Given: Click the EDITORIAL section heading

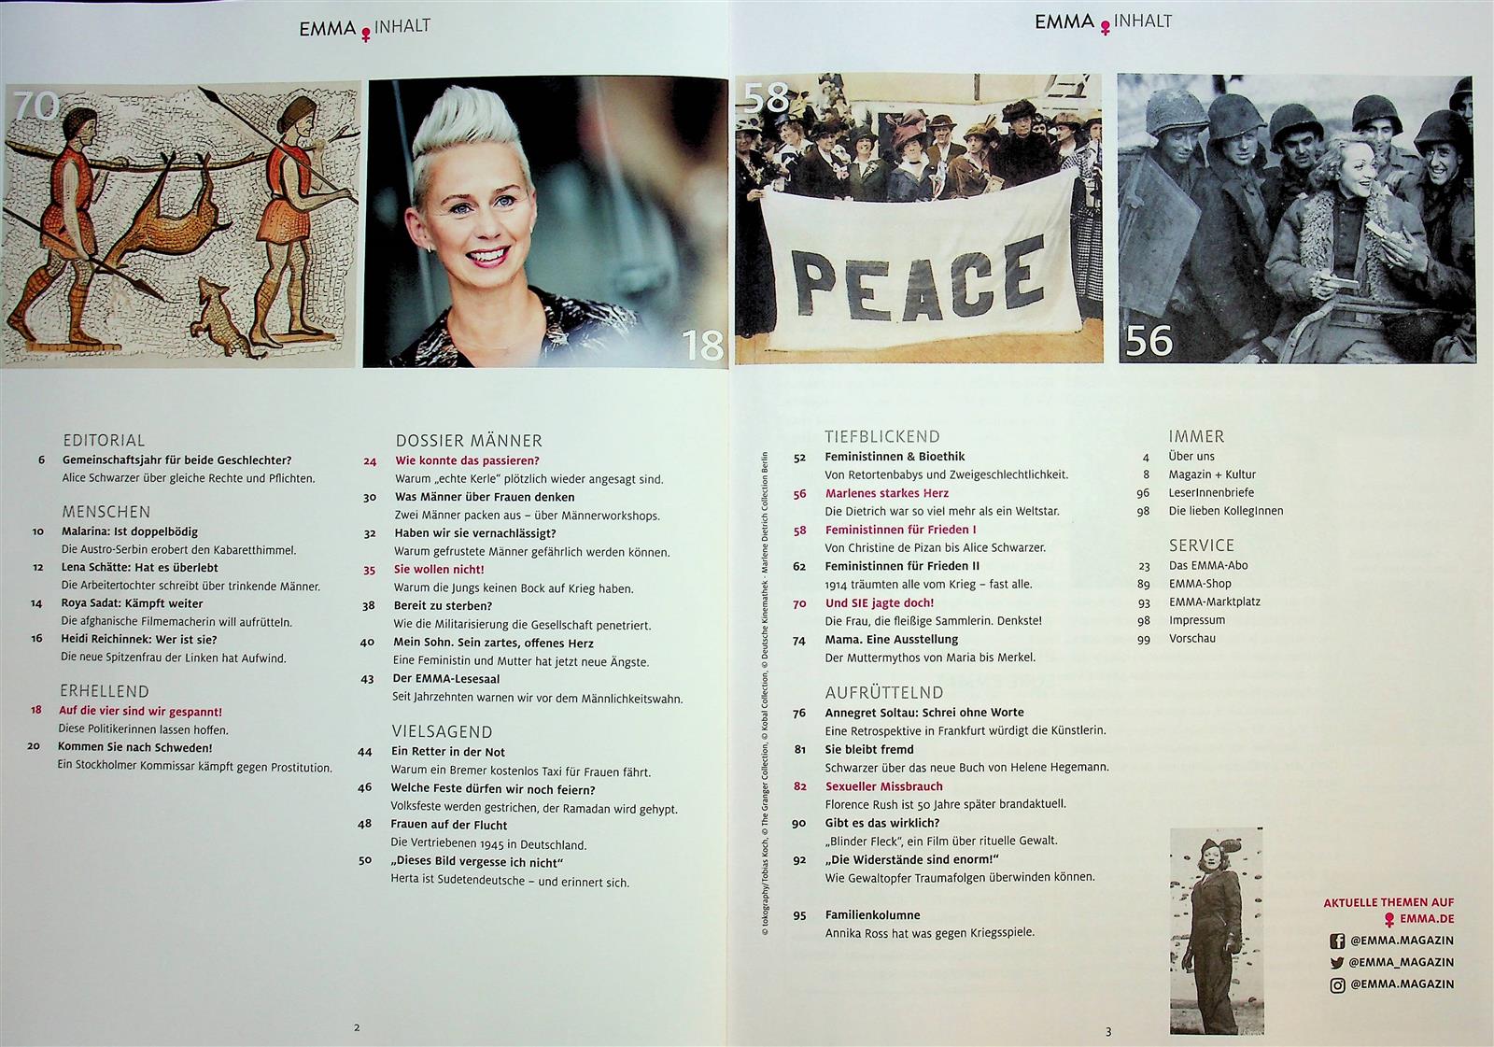Looking at the screenshot, I should (104, 440).
